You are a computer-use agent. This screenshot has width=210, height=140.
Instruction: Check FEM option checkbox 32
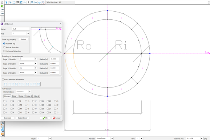coord(55,112)
